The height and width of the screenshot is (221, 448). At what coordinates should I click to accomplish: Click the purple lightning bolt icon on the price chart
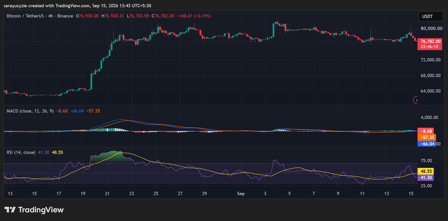point(416,100)
